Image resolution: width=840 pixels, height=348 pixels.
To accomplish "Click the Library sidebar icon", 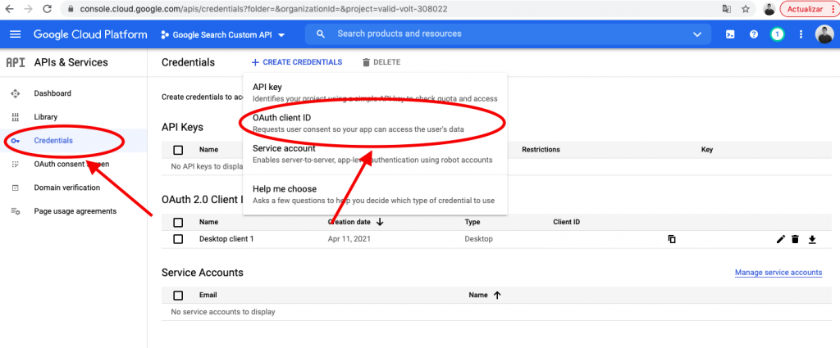I will pyautogui.click(x=15, y=117).
